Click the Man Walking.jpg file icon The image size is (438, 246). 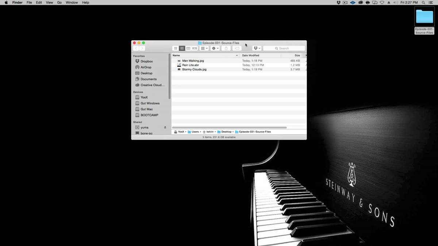pos(179,61)
